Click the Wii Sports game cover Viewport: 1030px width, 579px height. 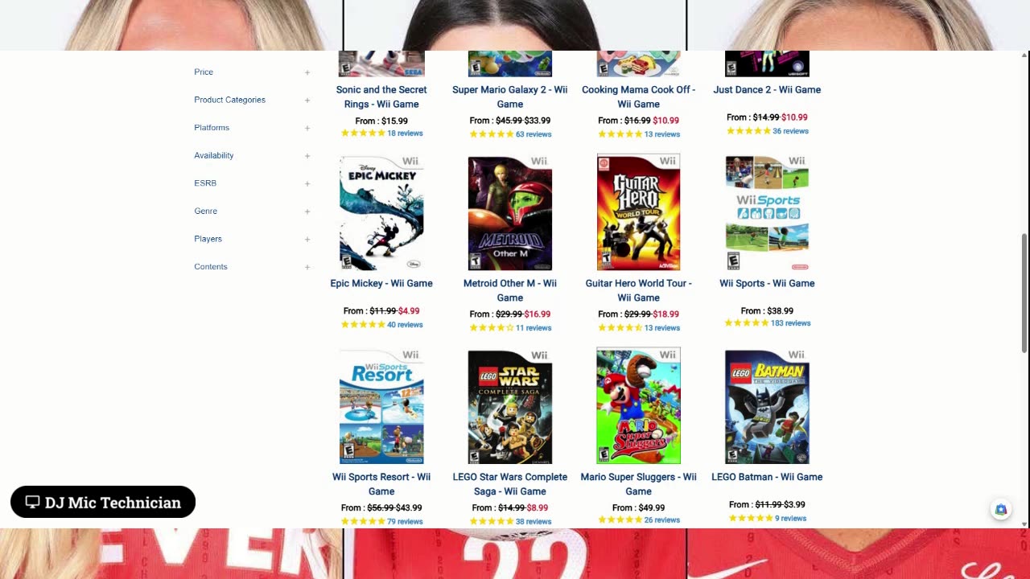coord(767,212)
